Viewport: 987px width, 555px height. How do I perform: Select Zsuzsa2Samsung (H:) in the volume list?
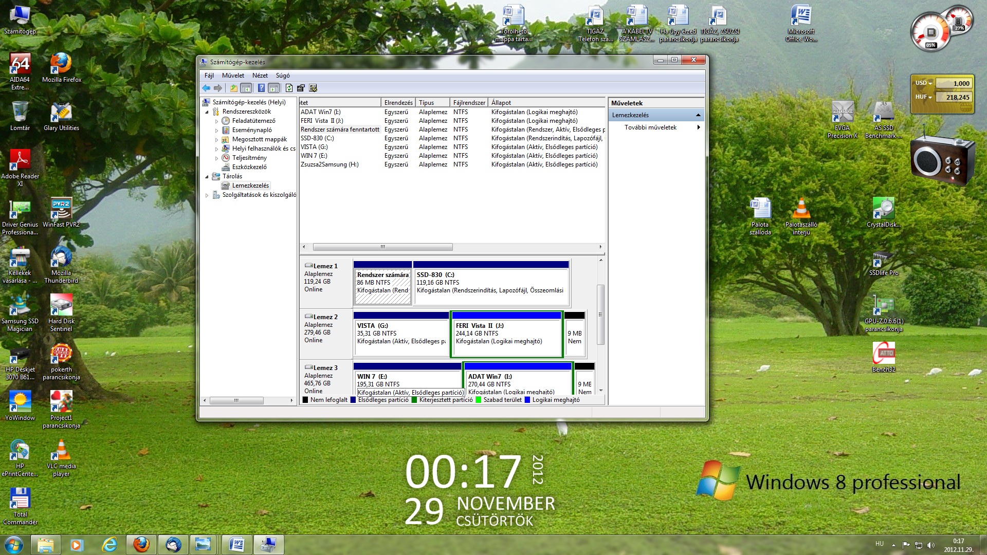click(x=330, y=164)
